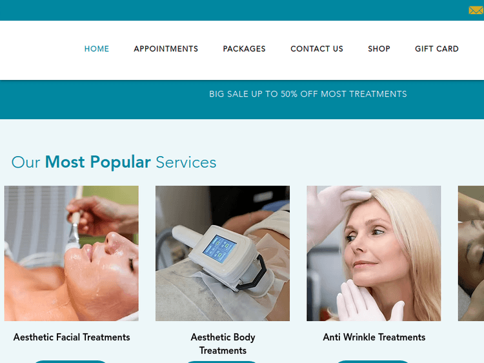Open the facial treatment brush photo
Viewport: 484px width, 363px height.
[x=71, y=253]
